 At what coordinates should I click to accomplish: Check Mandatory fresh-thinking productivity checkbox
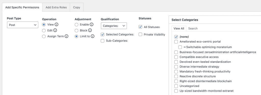(x=176, y=72)
